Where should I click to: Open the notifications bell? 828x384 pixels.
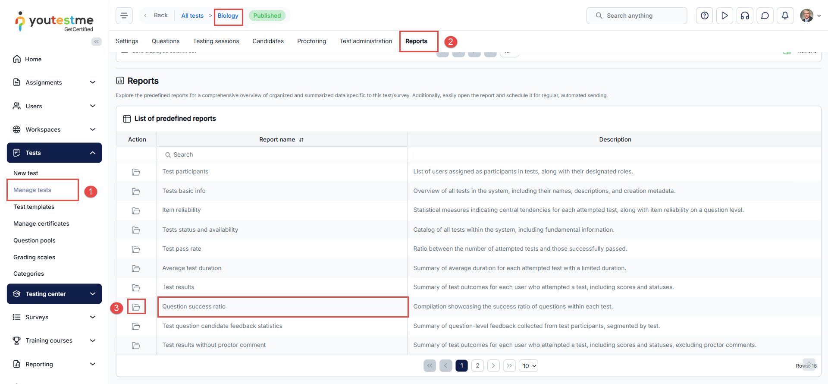pos(785,16)
